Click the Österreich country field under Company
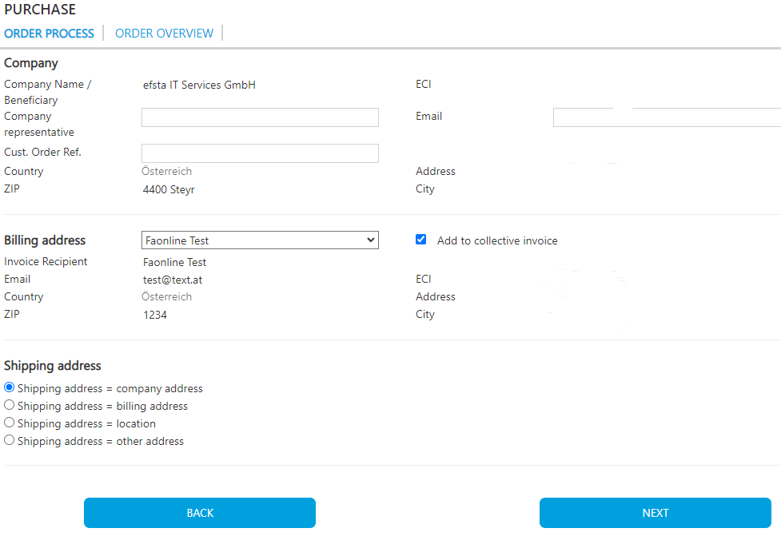 pyautogui.click(x=167, y=172)
